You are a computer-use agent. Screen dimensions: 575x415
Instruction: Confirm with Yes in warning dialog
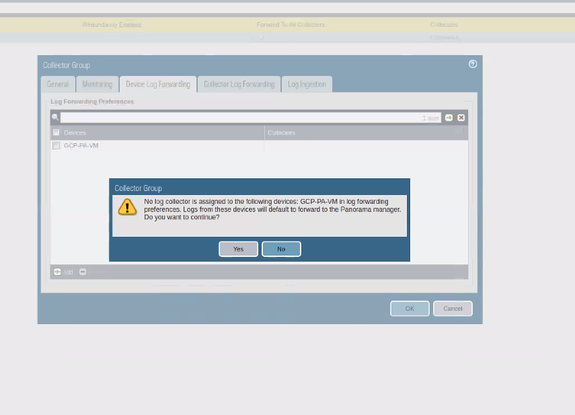(238, 249)
